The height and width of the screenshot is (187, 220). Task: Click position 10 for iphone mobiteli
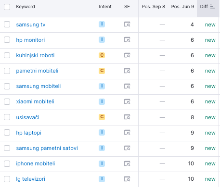191,163
